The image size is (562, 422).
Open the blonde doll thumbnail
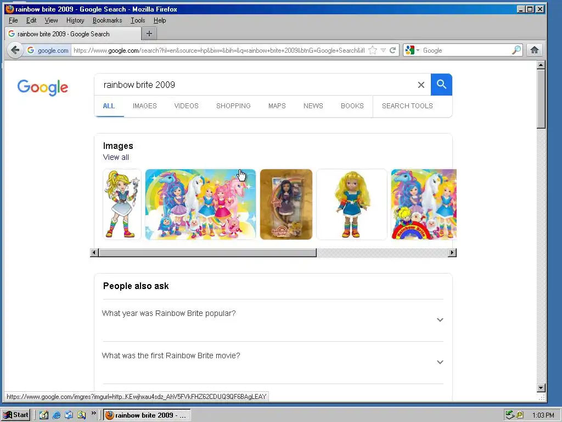tap(352, 204)
